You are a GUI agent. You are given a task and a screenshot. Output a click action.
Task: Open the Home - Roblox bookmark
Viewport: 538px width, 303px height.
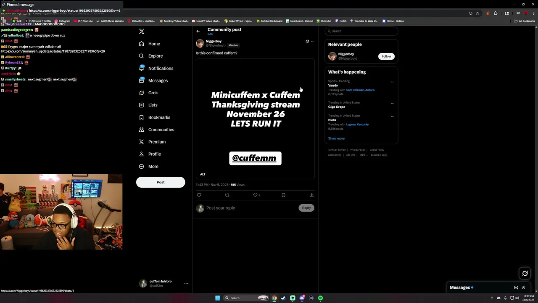click(x=393, y=21)
